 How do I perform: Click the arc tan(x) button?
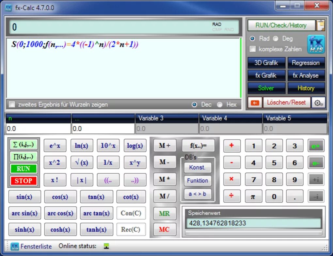(96, 213)
